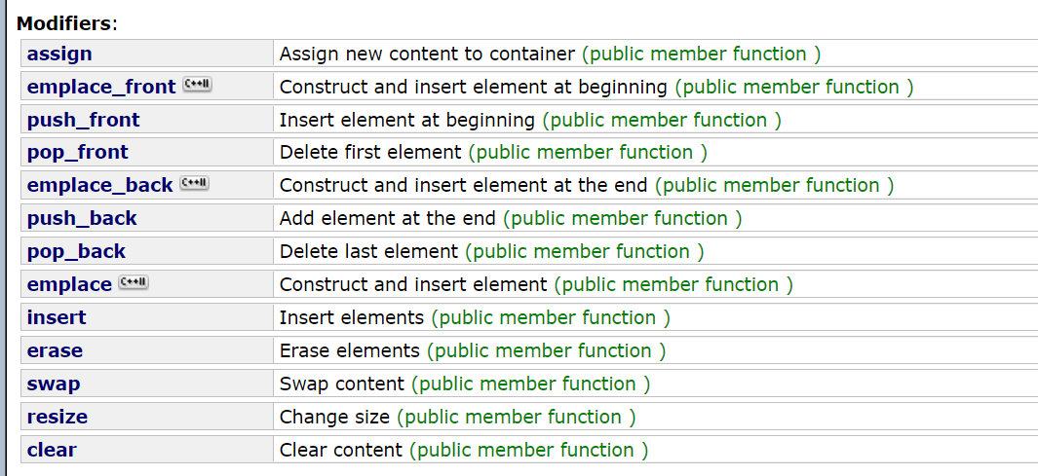Click the Modifiers section heading
The image size is (1038, 476).
64,21
